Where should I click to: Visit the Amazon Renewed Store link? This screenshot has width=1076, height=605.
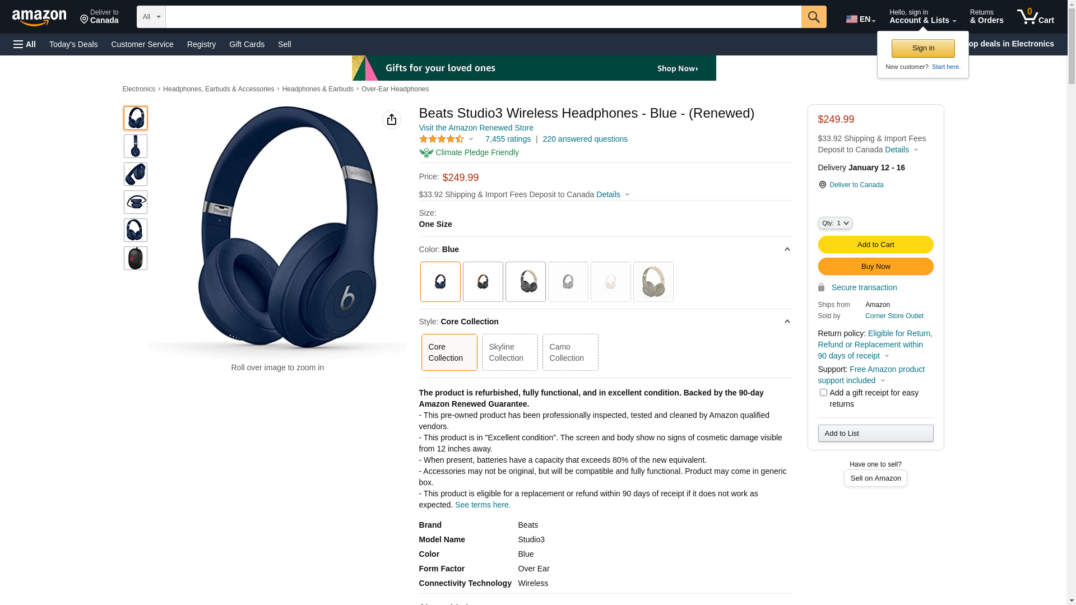click(476, 128)
